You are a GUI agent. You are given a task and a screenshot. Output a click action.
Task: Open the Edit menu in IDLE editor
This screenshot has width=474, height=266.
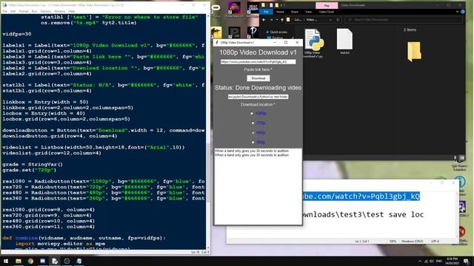tap(13, 11)
